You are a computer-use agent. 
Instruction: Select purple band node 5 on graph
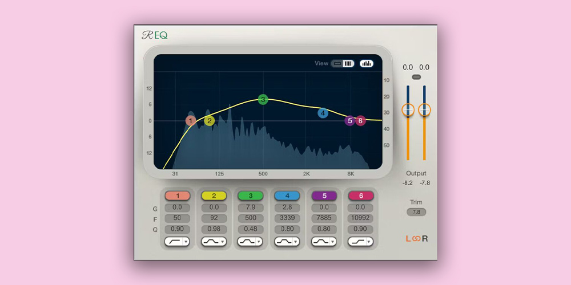(350, 121)
